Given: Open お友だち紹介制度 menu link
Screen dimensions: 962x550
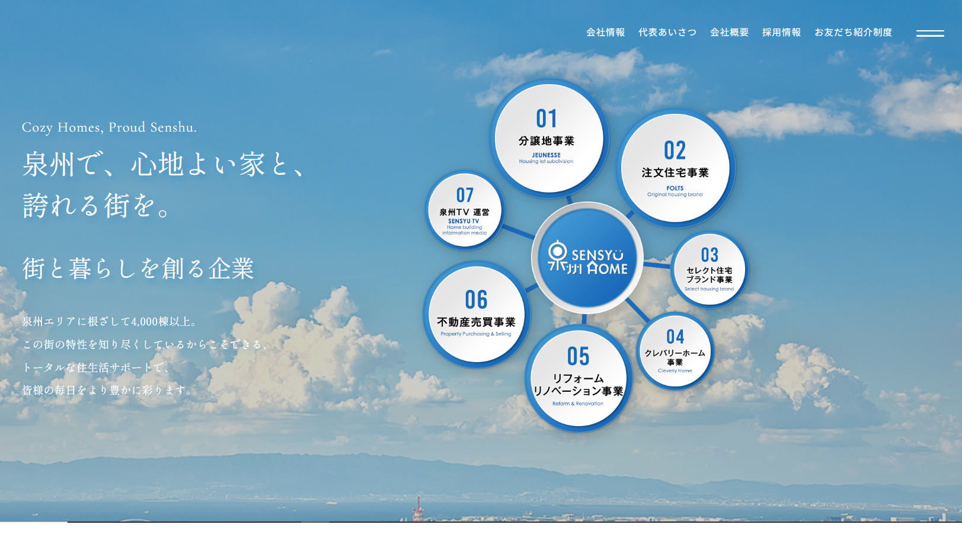Looking at the screenshot, I should (853, 32).
